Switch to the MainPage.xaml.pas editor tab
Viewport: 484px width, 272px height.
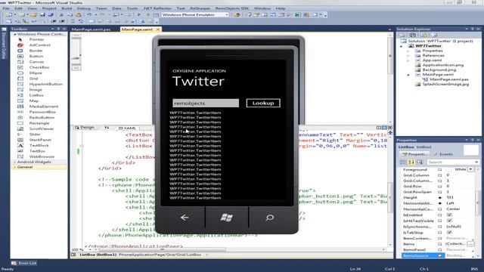[92, 29]
